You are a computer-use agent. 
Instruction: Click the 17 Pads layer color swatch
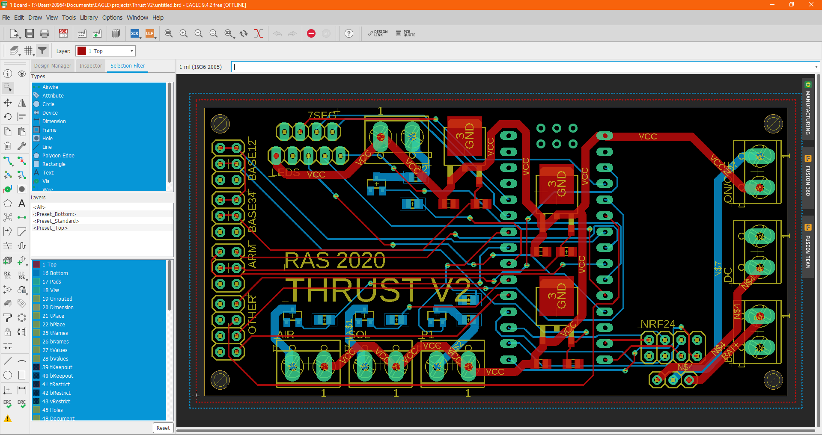pyautogui.click(x=37, y=281)
